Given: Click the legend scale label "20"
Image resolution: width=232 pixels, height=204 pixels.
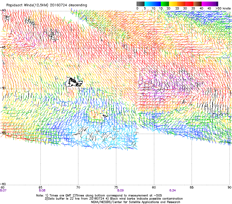Looking at the screenshot, I should click(x=168, y=8).
